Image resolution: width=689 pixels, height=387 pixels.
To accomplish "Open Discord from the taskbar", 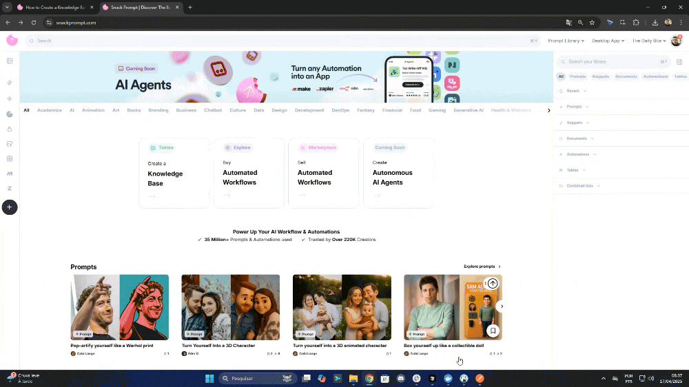I will (x=401, y=378).
